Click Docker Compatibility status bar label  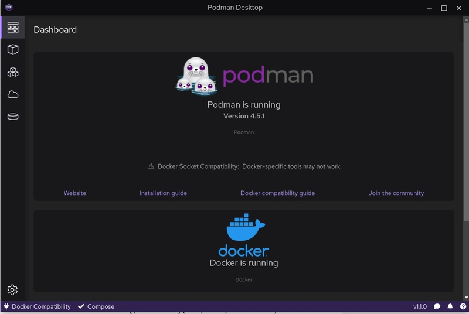(x=41, y=306)
